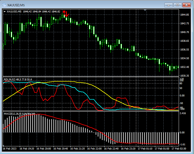
Task: Click the 16 Feb 22:00 time label
Action: 94,149
